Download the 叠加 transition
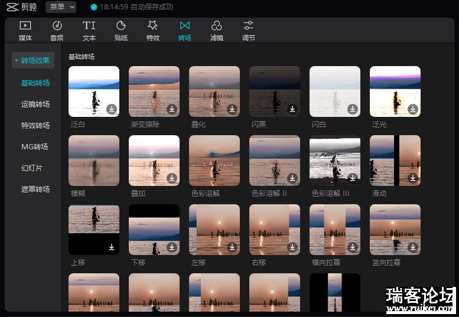 (172, 178)
